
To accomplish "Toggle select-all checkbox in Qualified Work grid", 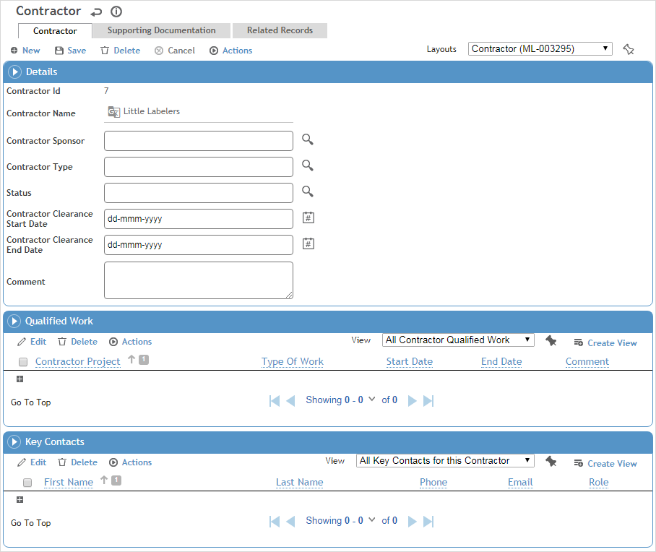I will click(x=23, y=362).
